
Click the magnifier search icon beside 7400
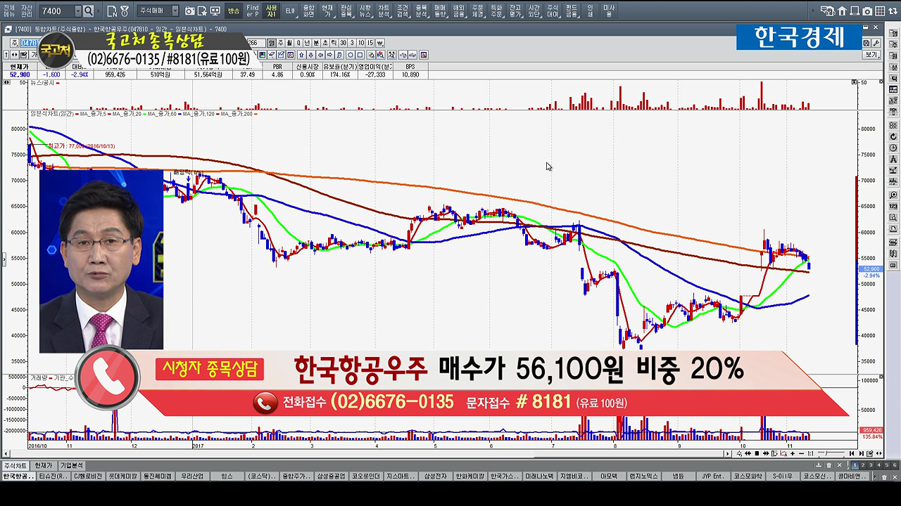pos(88,11)
